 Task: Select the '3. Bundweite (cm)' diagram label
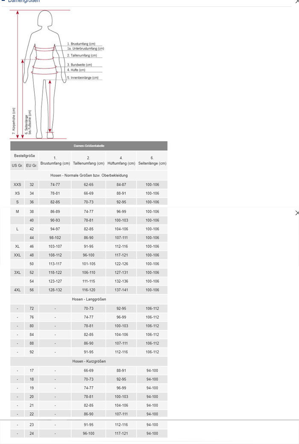click(x=79, y=65)
